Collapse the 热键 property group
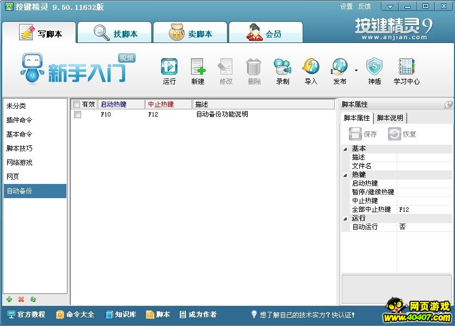The height and width of the screenshot is (326, 455). tap(345, 175)
